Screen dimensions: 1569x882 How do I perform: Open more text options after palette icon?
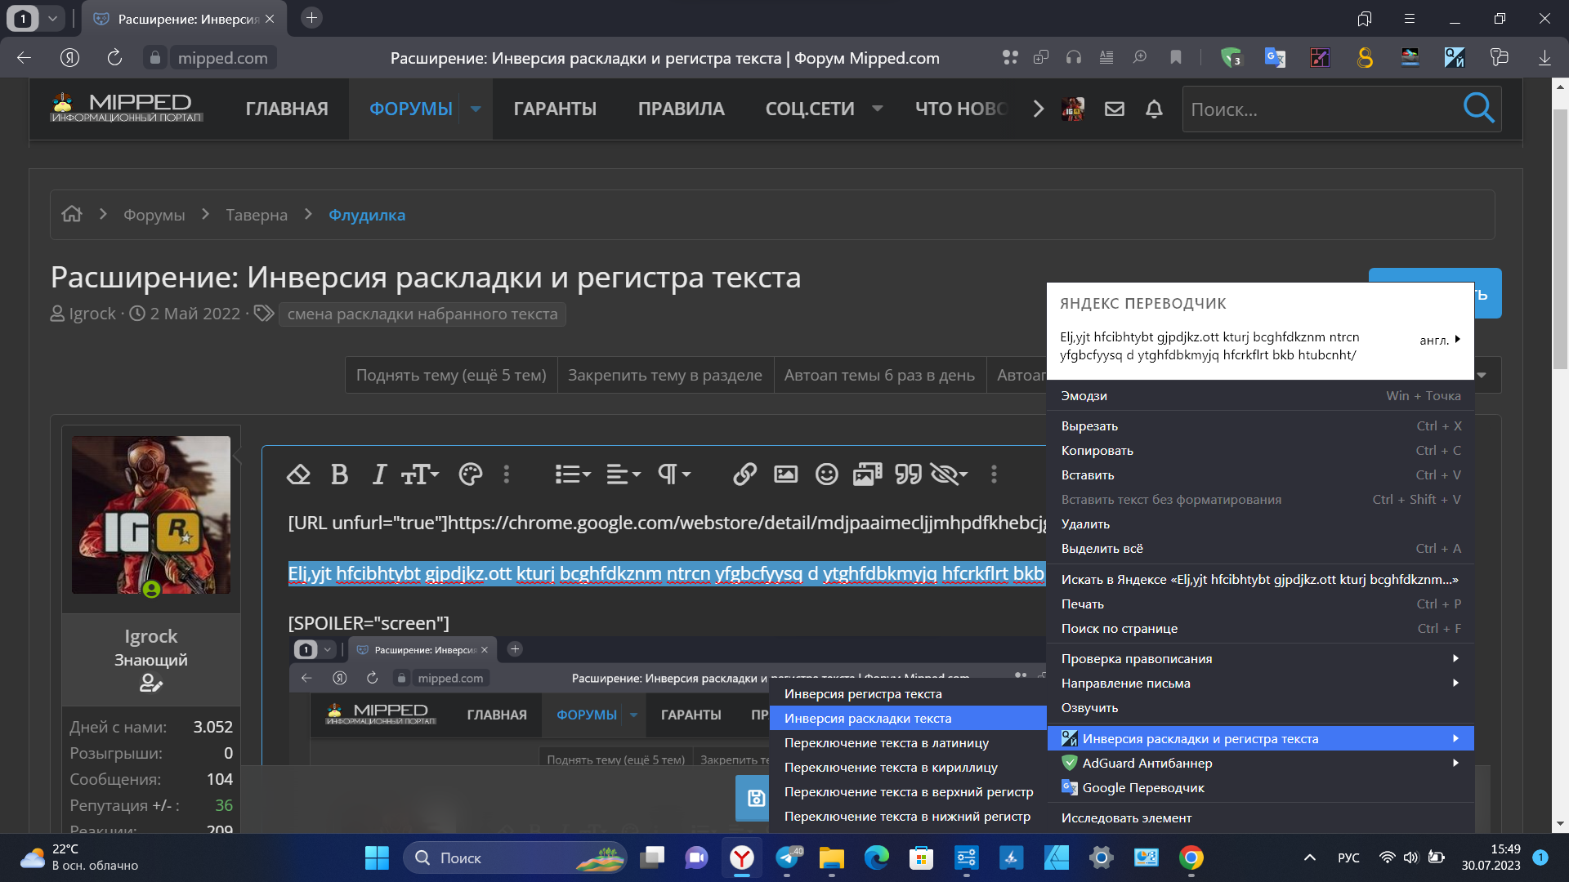point(507,474)
